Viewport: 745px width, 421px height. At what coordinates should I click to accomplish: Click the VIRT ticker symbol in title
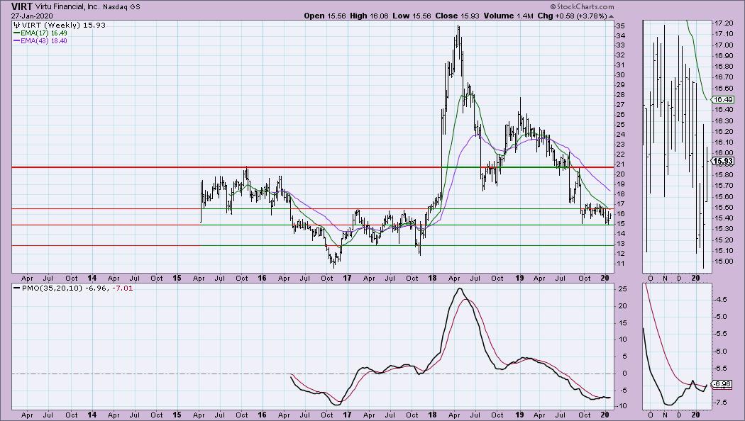[x=22, y=6]
